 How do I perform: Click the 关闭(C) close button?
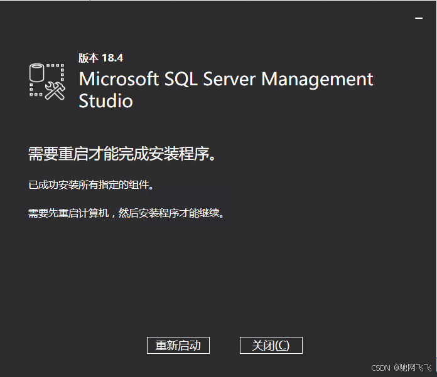click(271, 345)
